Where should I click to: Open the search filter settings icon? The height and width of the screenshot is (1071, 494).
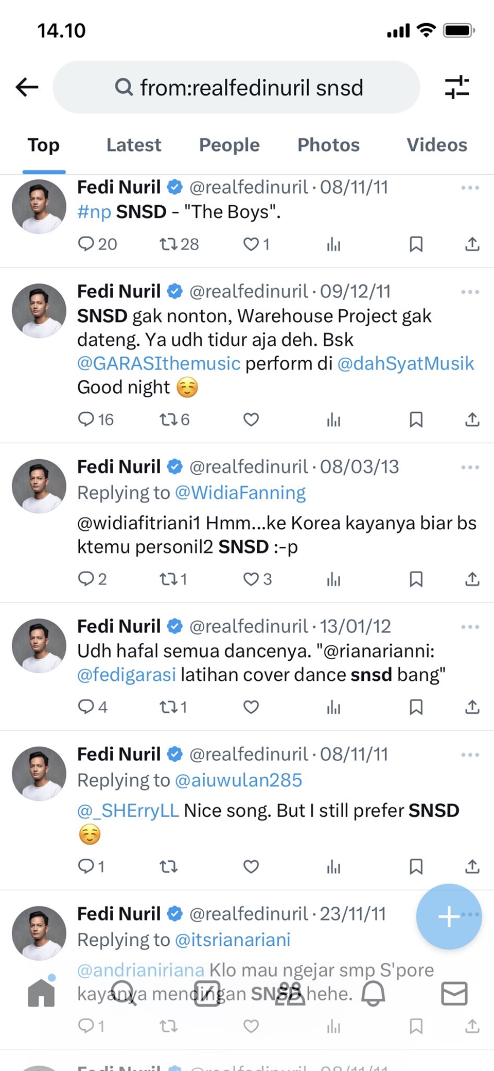tap(458, 87)
